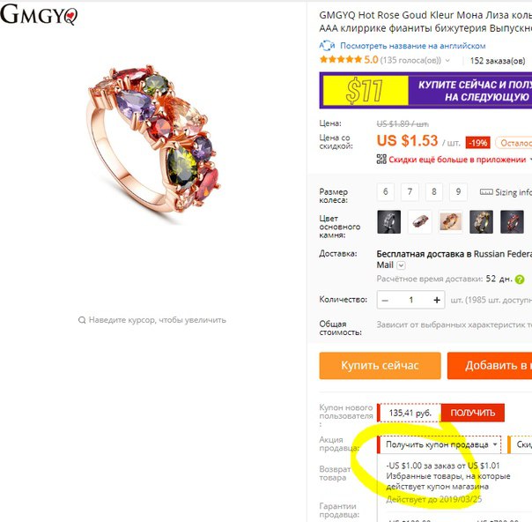The height and width of the screenshot is (522, 532).
Task: Expand the shipping method dropdown next to Mail
Action: [x=401, y=265]
